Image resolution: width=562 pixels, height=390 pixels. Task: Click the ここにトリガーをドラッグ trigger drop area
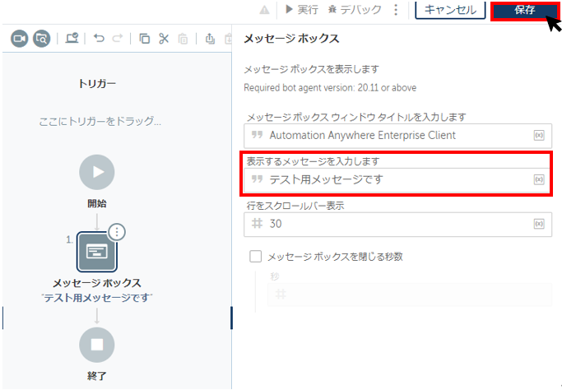(100, 122)
